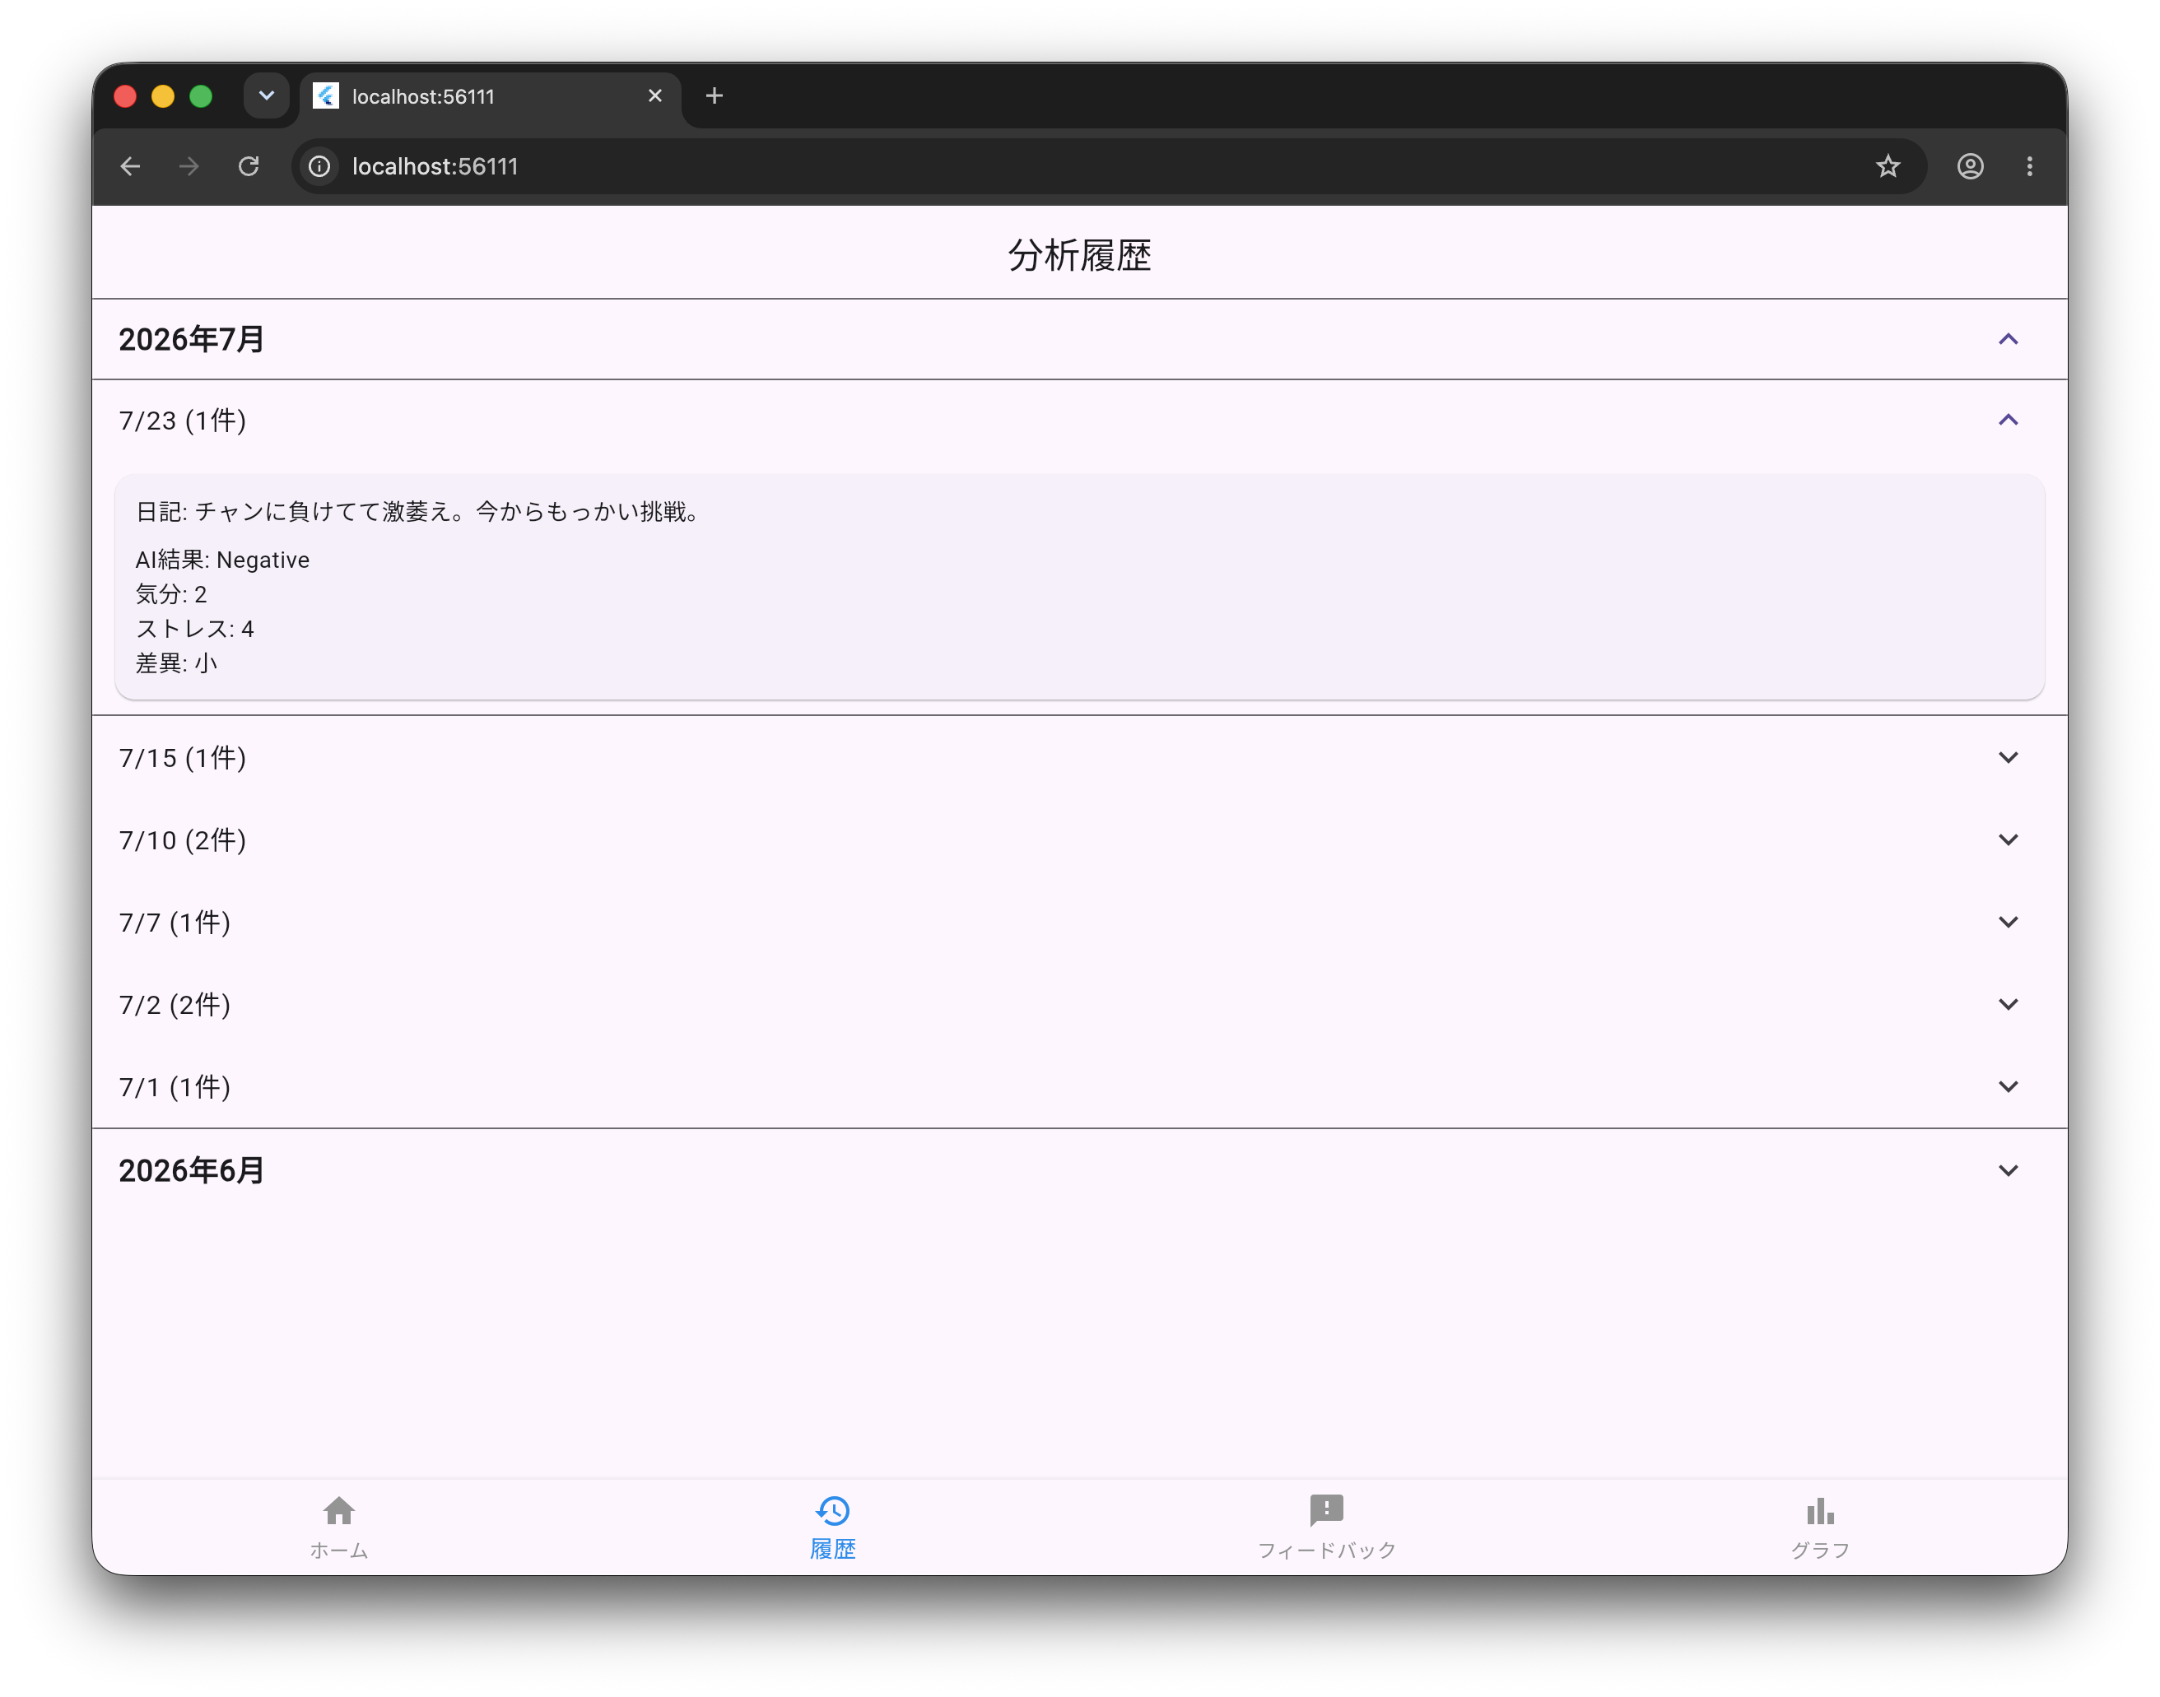2160x1697 pixels.
Task: Click the 履歴 tab label text
Action: click(832, 1549)
